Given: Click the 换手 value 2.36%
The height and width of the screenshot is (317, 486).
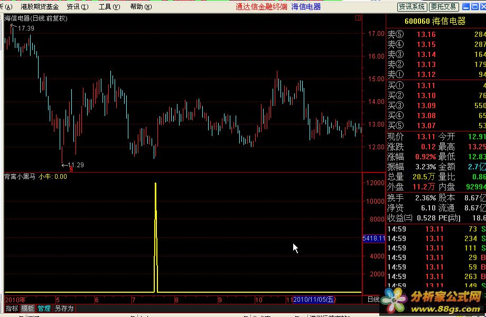Looking at the screenshot, I should (426, 197).
